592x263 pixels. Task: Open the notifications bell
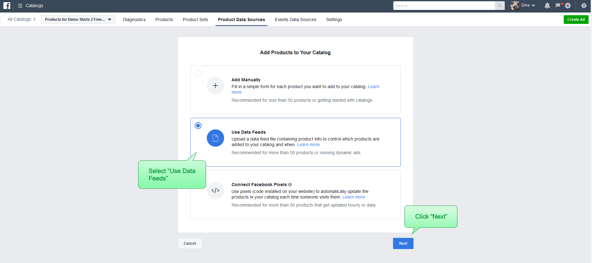tap(547, 6)
